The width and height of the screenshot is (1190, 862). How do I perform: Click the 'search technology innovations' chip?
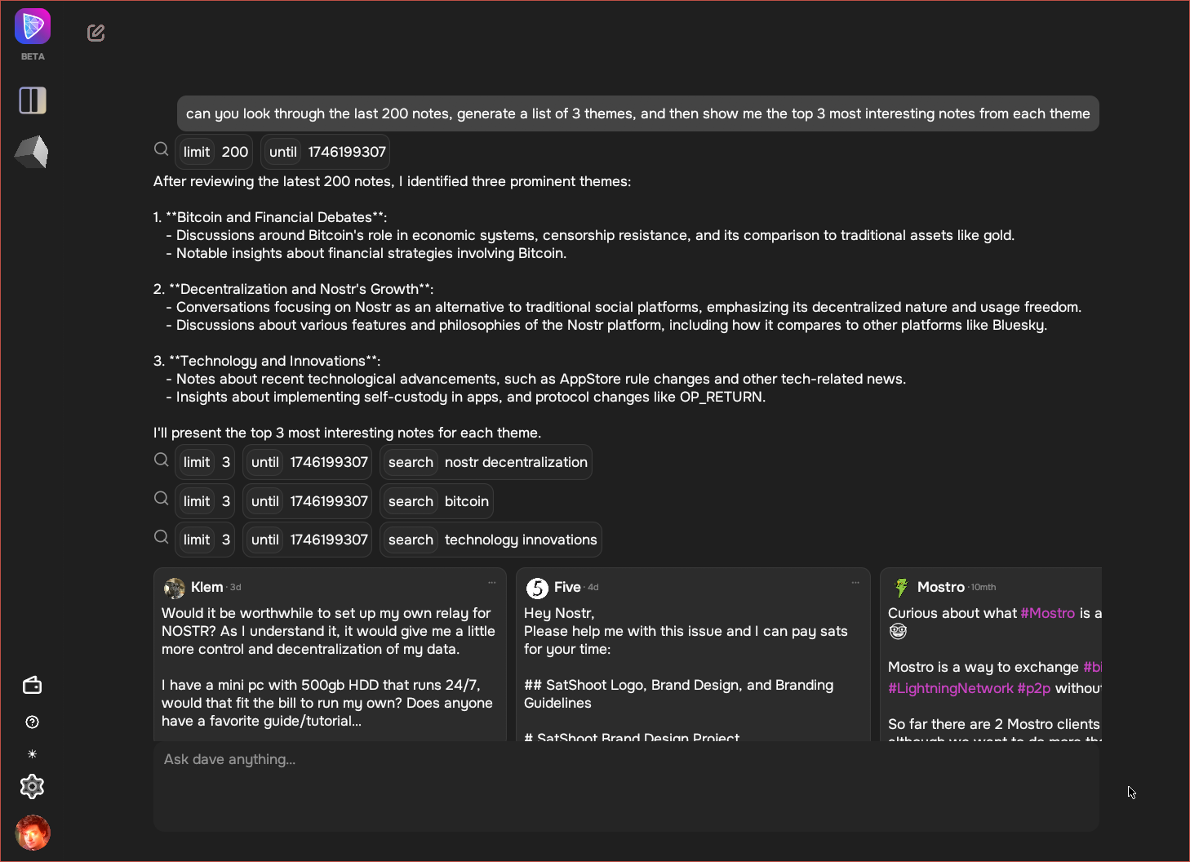click(x=491, y=540)
